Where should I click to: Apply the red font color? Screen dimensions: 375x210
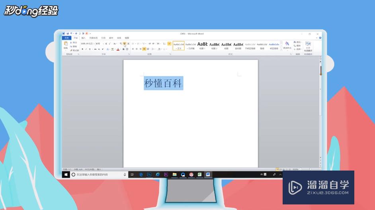coord(118,49)
